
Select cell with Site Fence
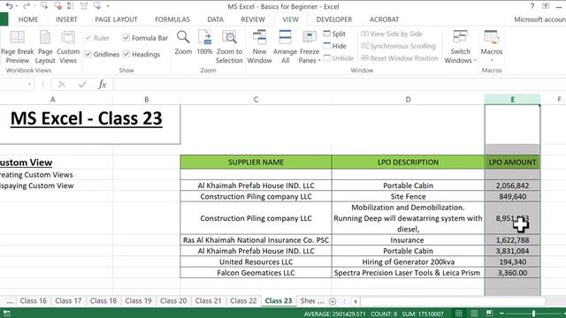point(408,196)
